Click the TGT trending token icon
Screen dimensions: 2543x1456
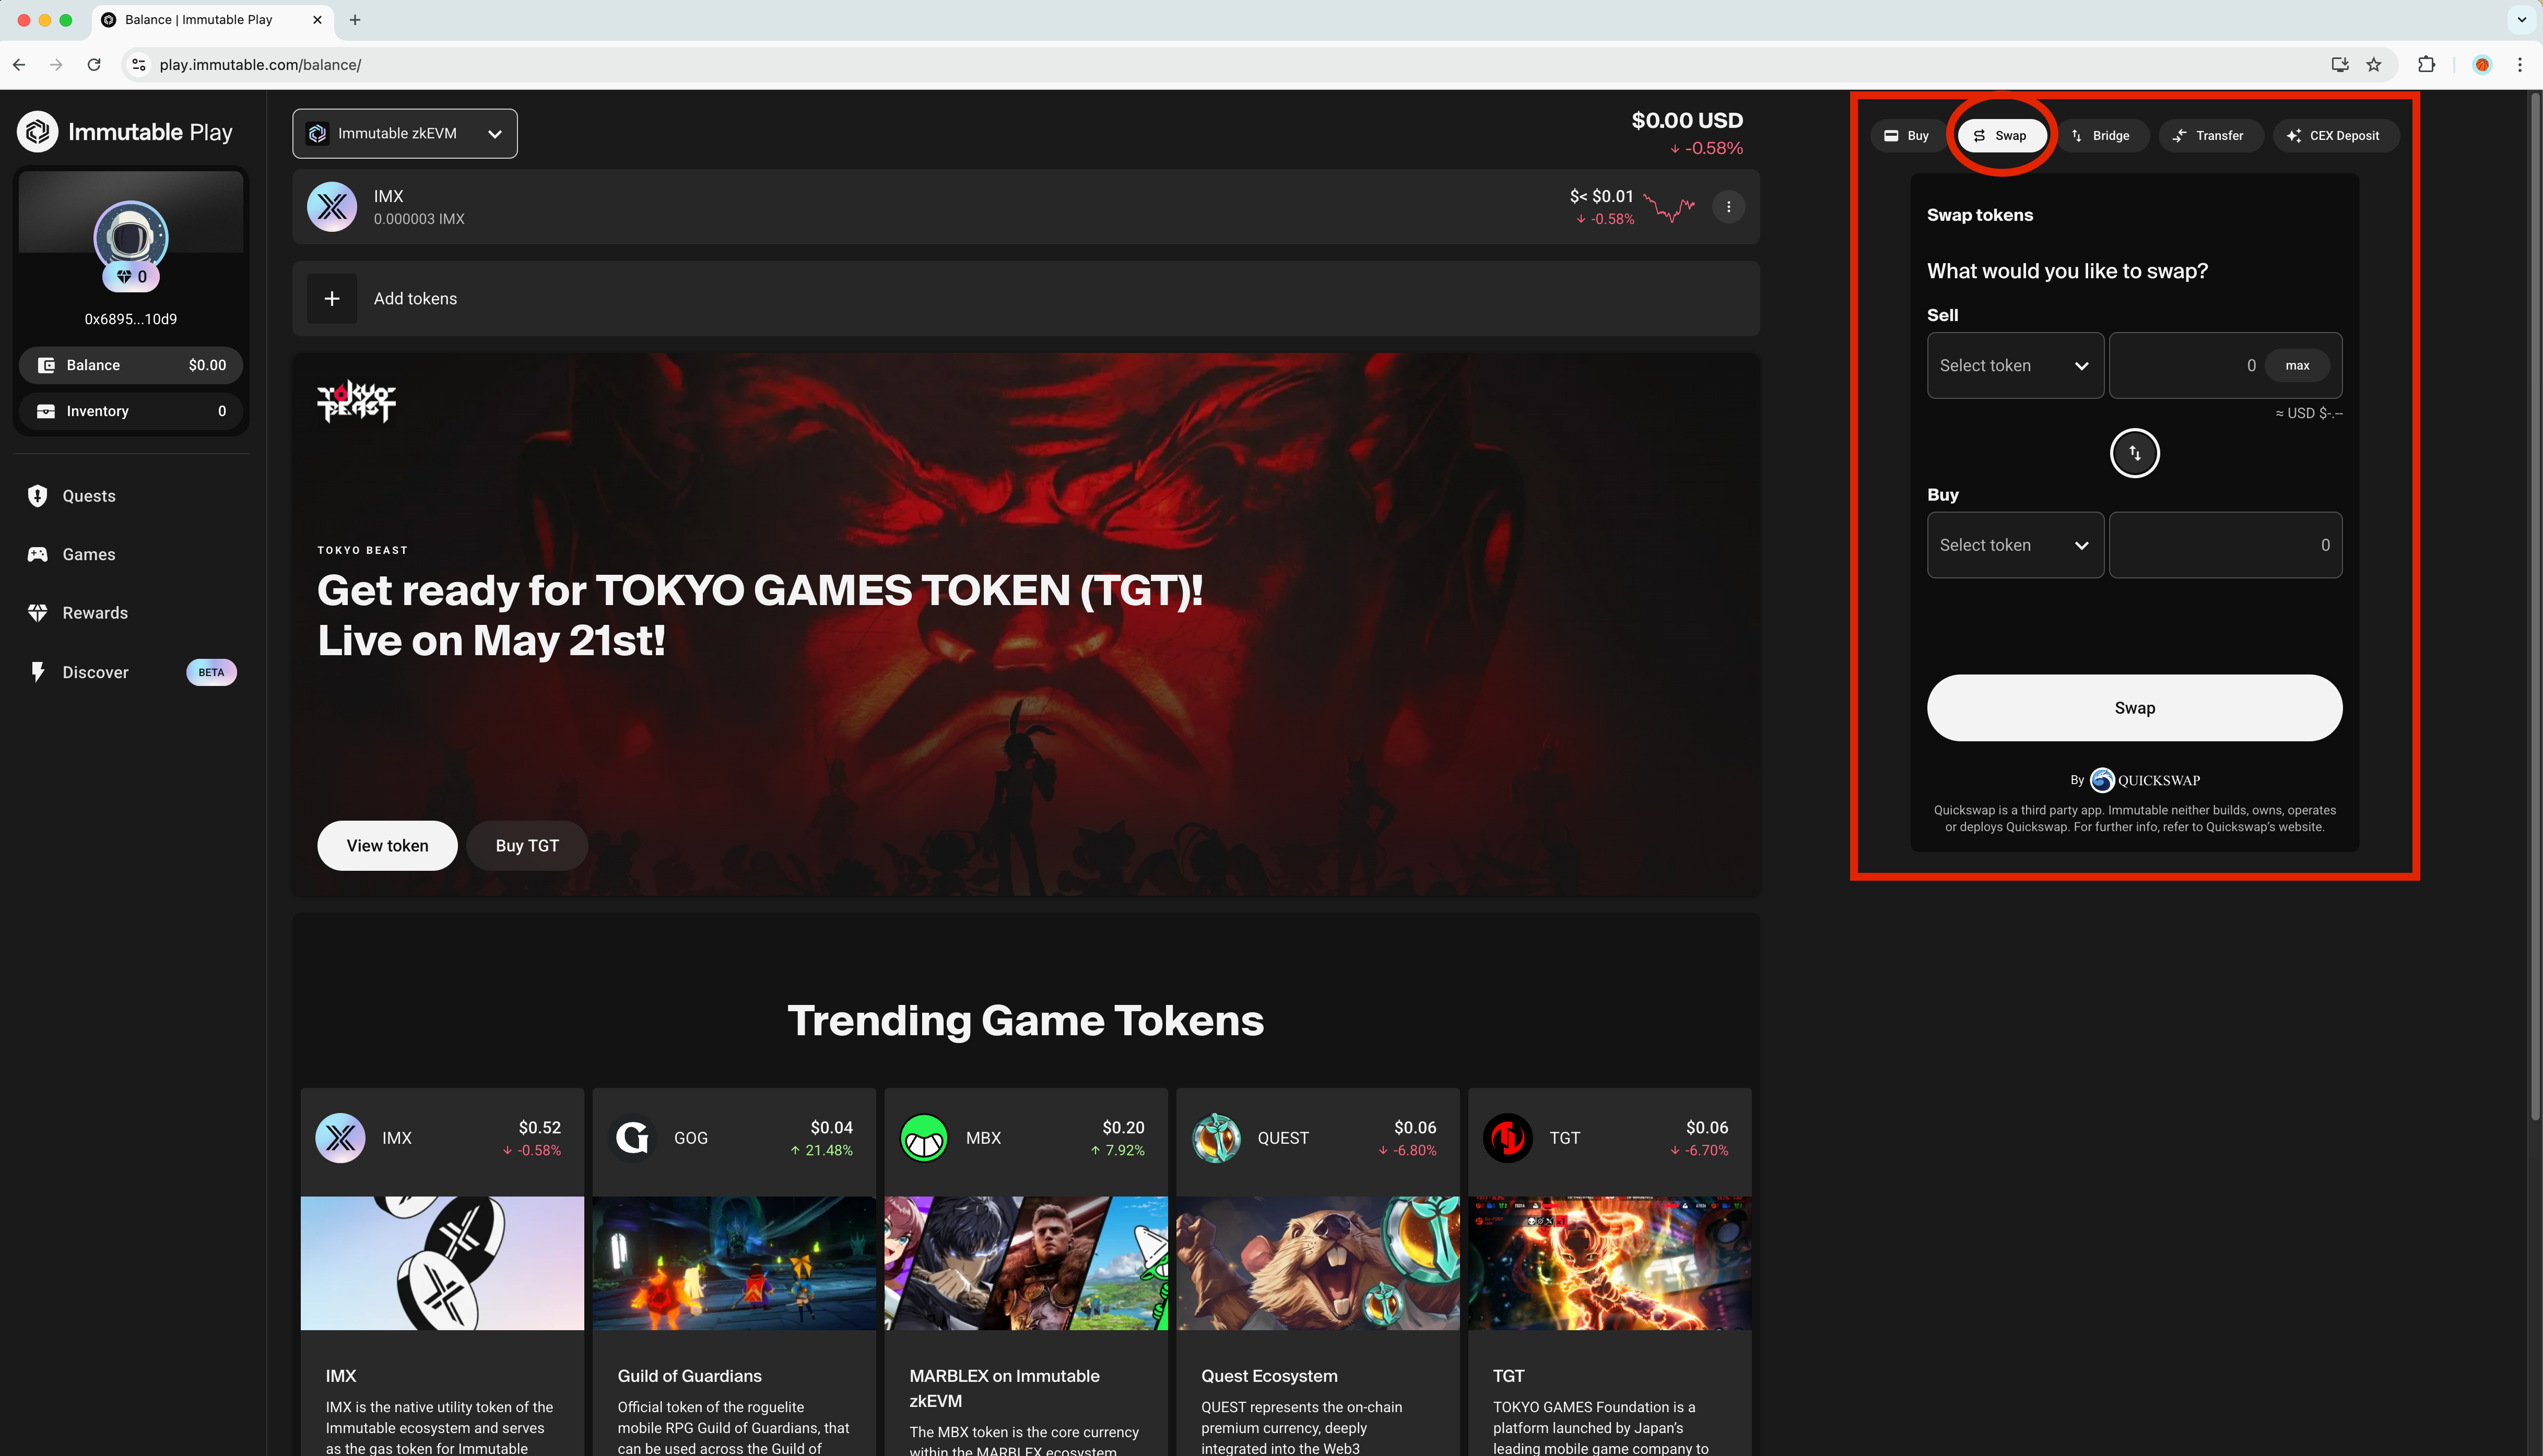(x=1508, y=1138)
